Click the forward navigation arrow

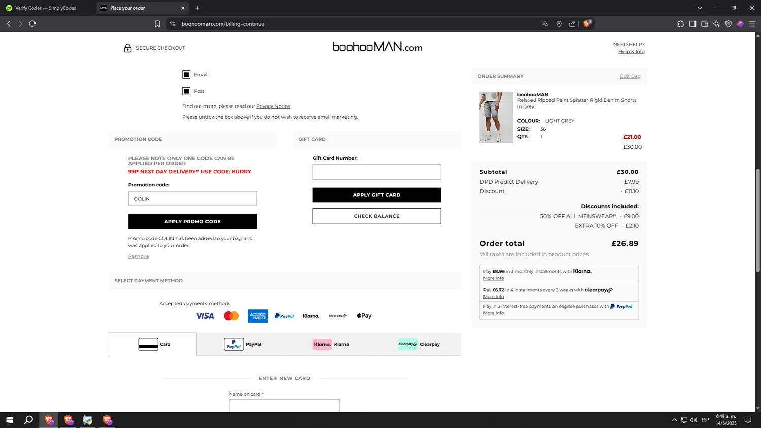20,24
